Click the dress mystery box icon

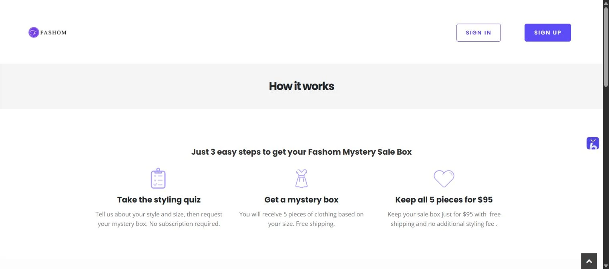301,178
